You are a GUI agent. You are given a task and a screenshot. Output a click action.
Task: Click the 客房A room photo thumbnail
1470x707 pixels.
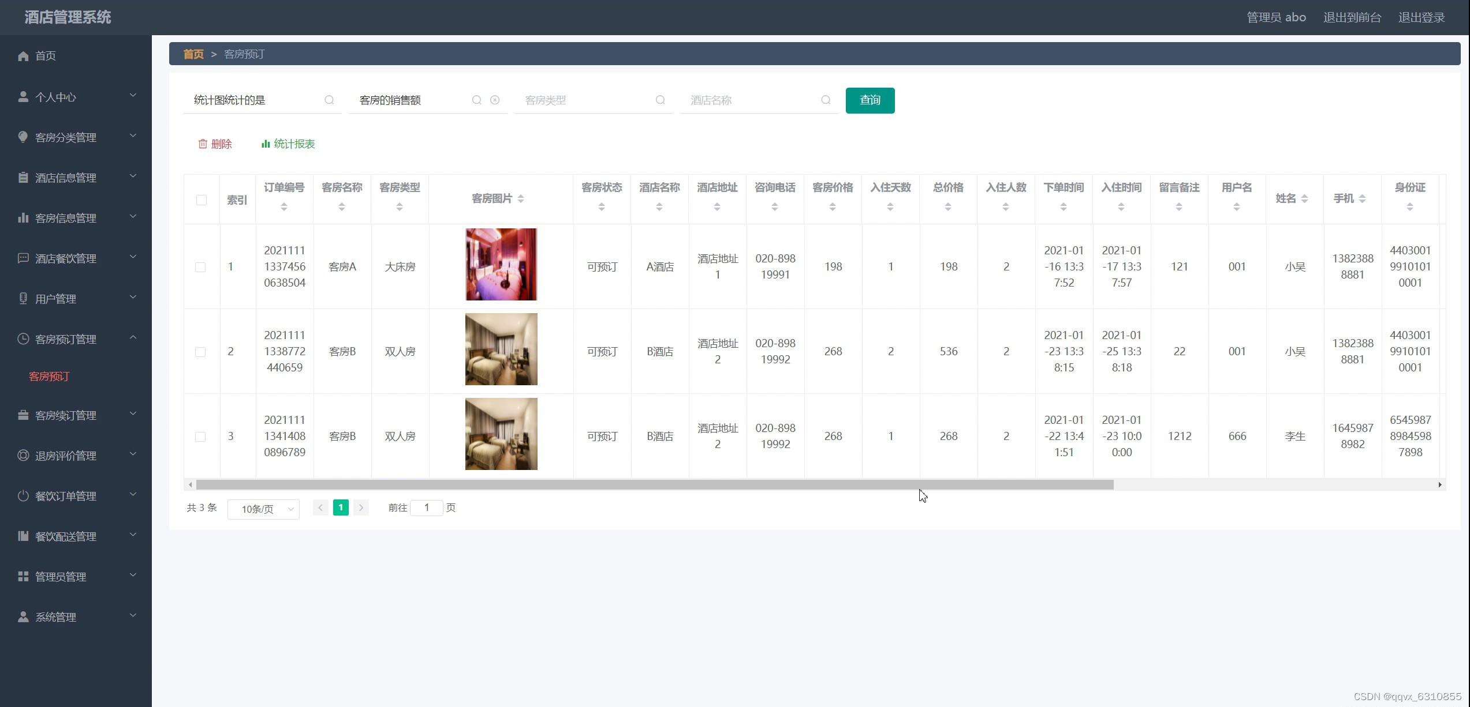(x=500, y=264)
